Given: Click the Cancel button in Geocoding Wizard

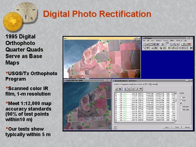Looking at the screenshot, I should 187,127.
